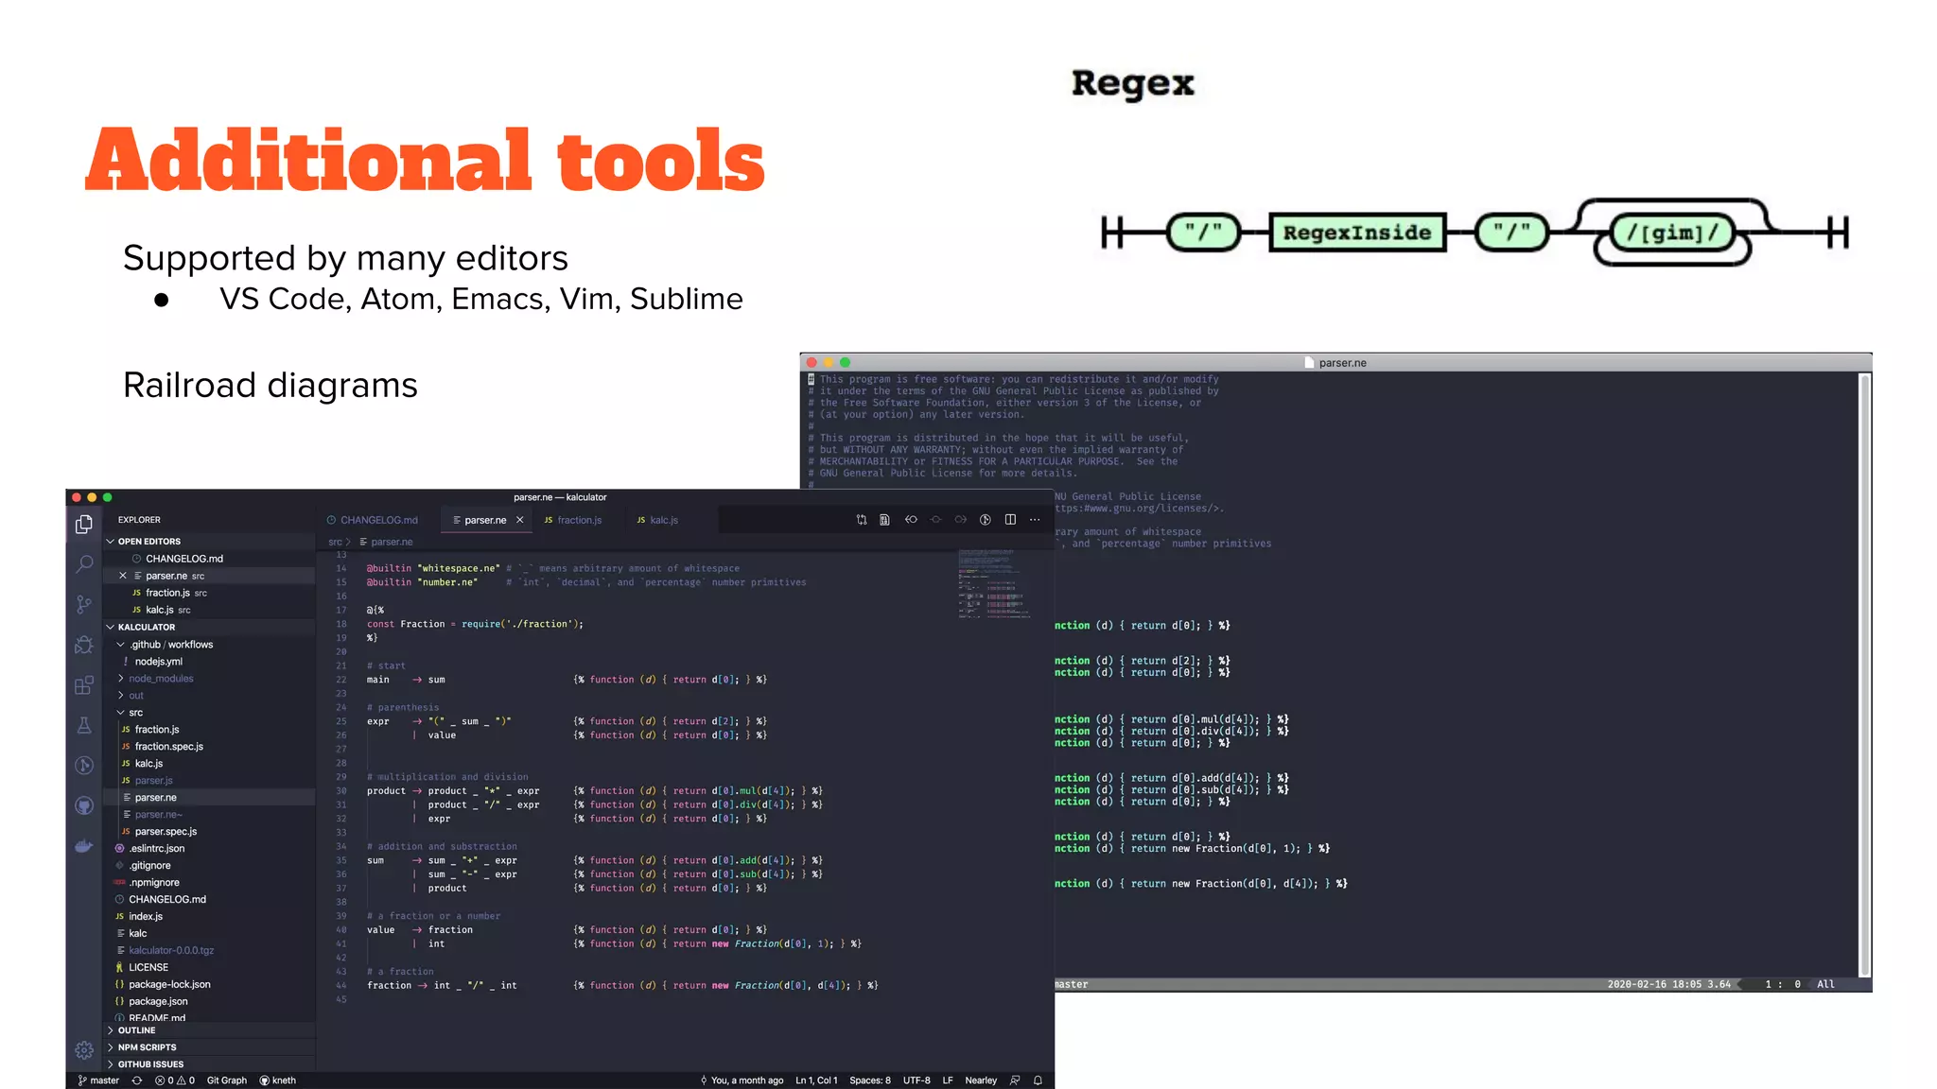
Task: Open the GitHub panel in activity bar
Action: click(x=84, y=805)
